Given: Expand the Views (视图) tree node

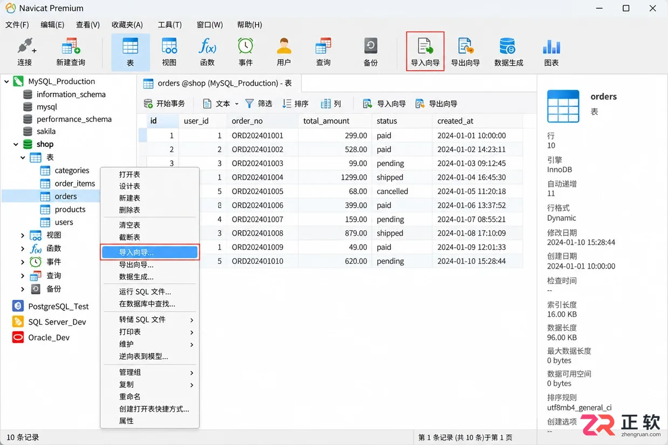Looking at the screenshot, I should pos(23,235).
